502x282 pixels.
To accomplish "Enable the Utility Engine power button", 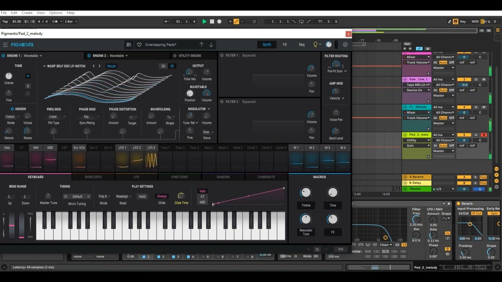I will tap(175, 56).
